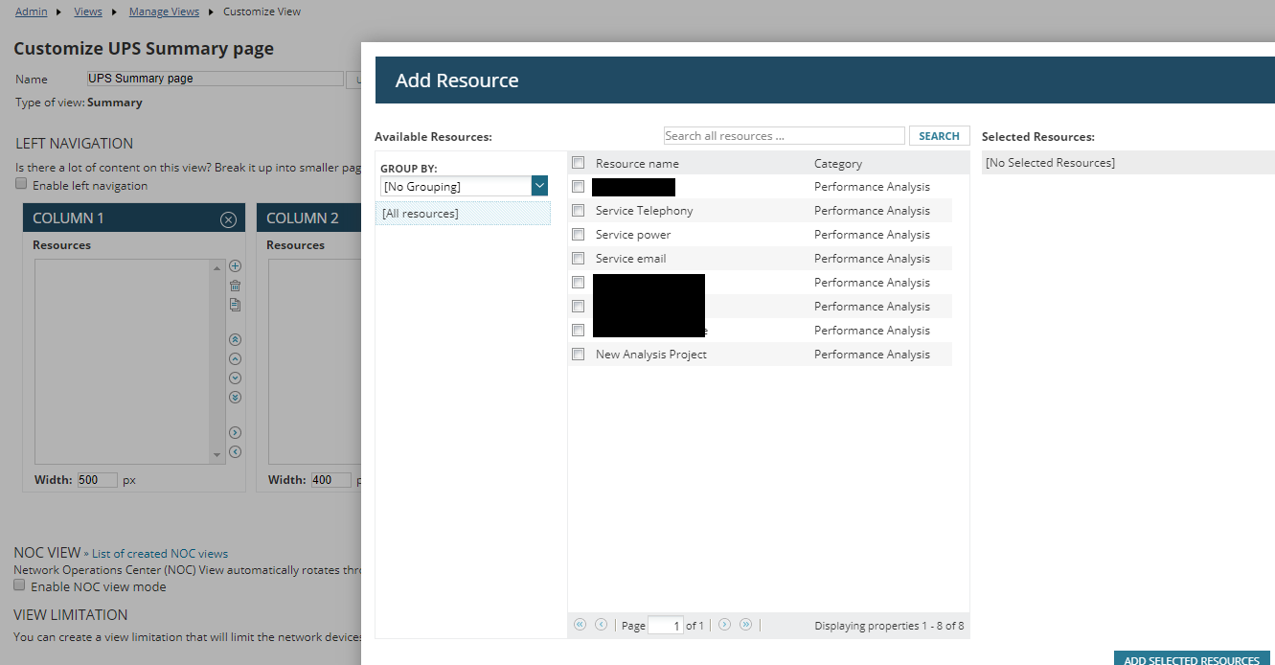Viewport: 1275px width, 665px height.
Task: Click the Displaying properties 1 - 8 of 8 text
Action: coord(889,626)
